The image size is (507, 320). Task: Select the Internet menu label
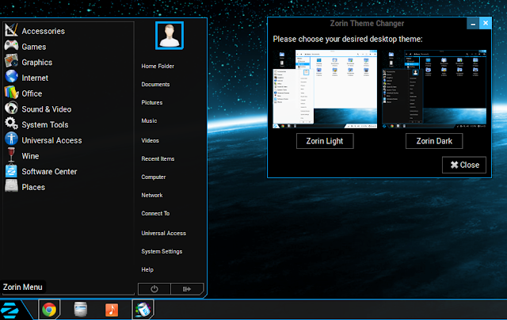[x=35, y=78]
